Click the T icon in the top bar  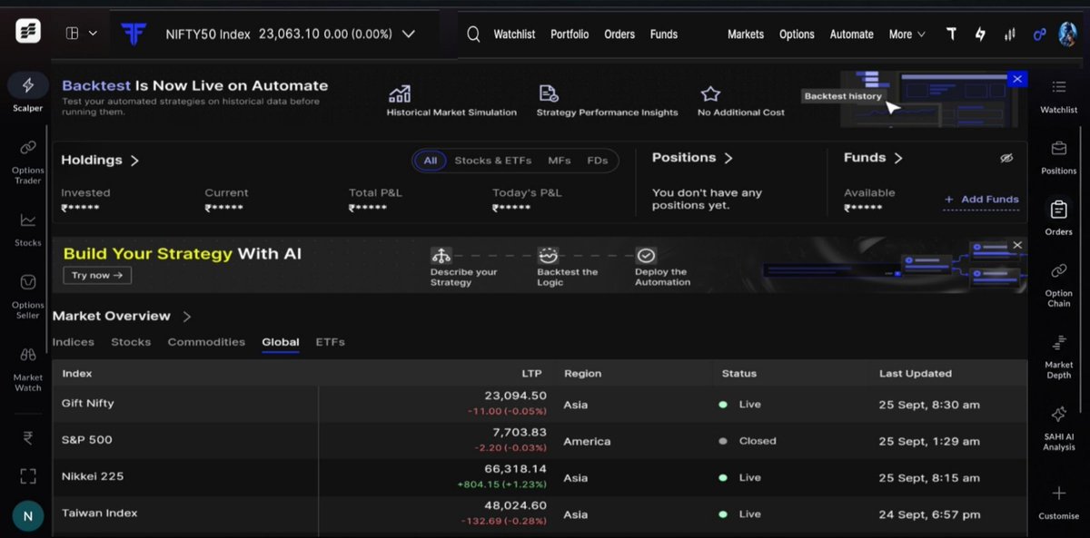click(951, 34)
